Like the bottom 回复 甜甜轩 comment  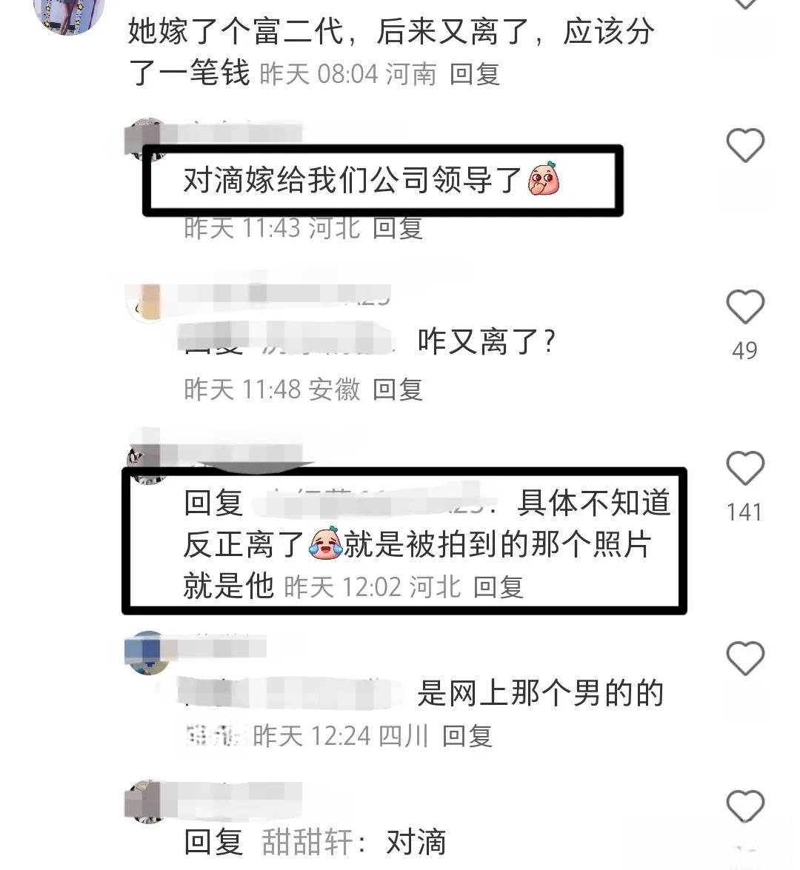tap(745, 806)
